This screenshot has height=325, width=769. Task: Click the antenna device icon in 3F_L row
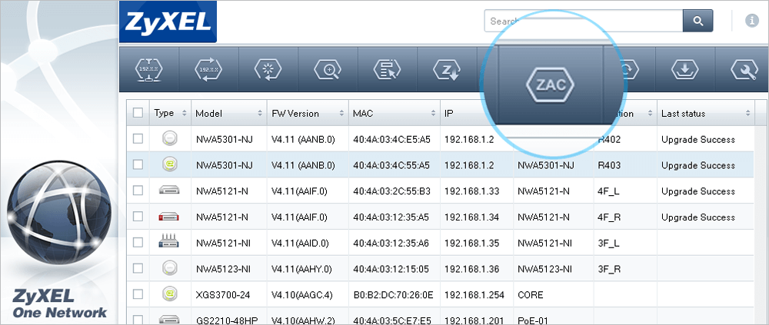pos(169,241)
